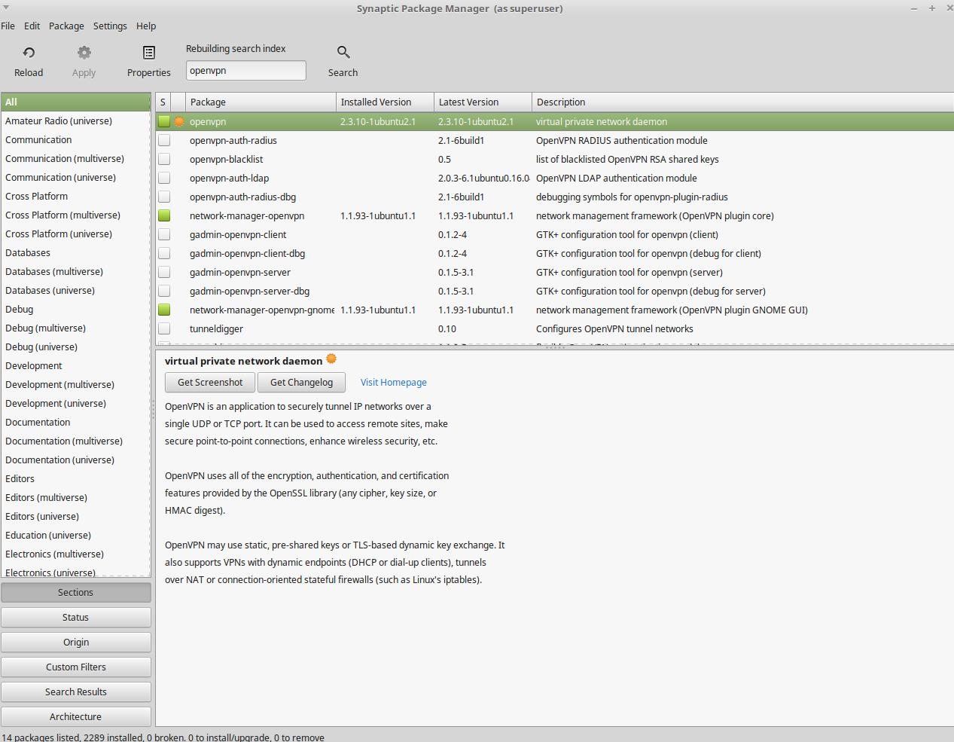Screen dimensions: 954x742
Task: Show Search Results view
Action: click(76, 692)
